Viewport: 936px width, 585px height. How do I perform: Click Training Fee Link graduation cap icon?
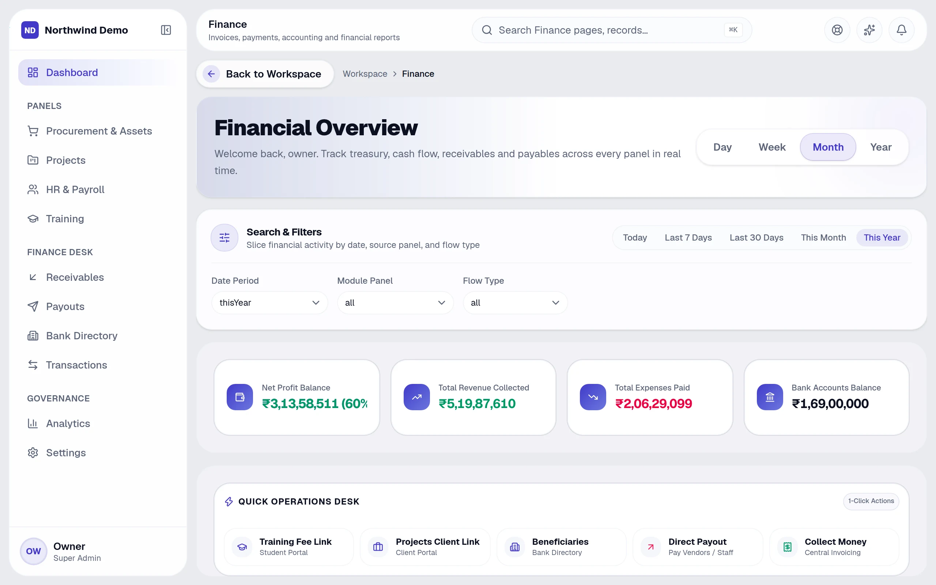[x=242, y=547]
